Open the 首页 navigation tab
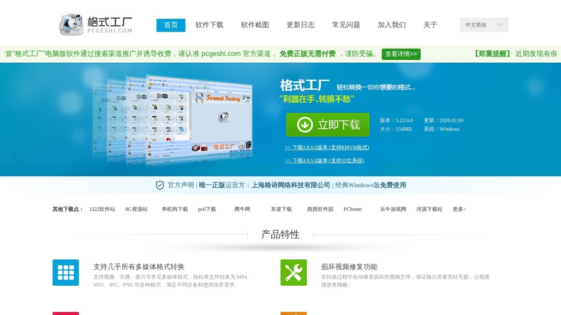 (171, 25)
